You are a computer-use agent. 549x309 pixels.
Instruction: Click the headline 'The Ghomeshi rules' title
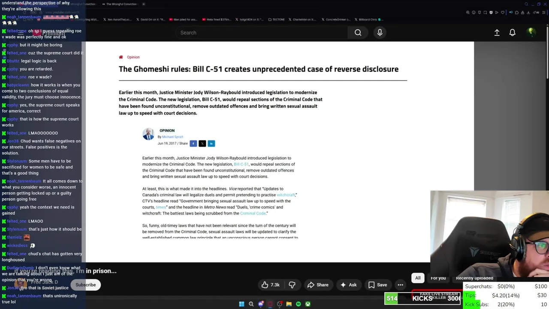(x=259, y=69)
